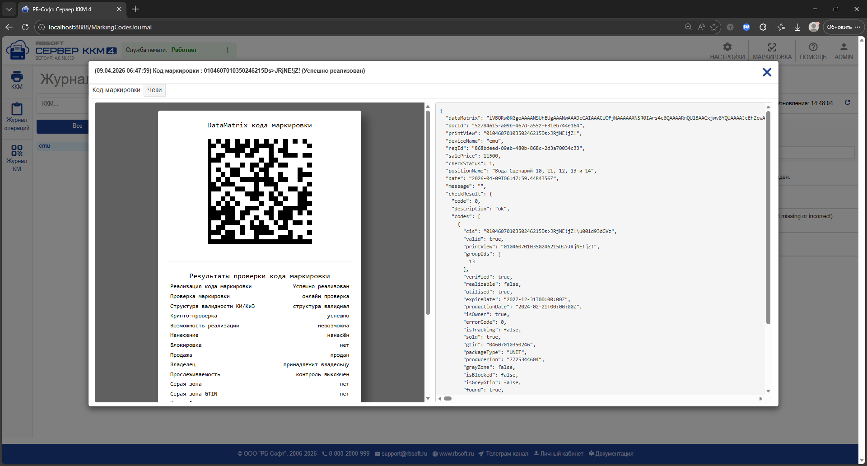Click "Возможность реализации" row label

tap(205, 326)
